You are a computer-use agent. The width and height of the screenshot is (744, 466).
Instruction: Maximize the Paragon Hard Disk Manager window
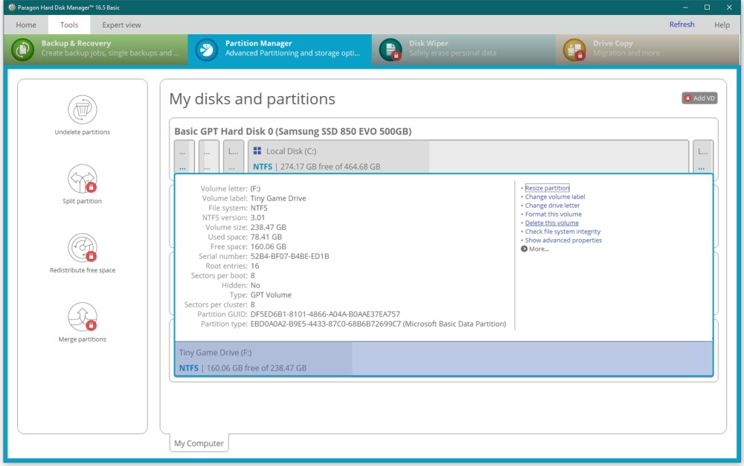pos(707,7)
